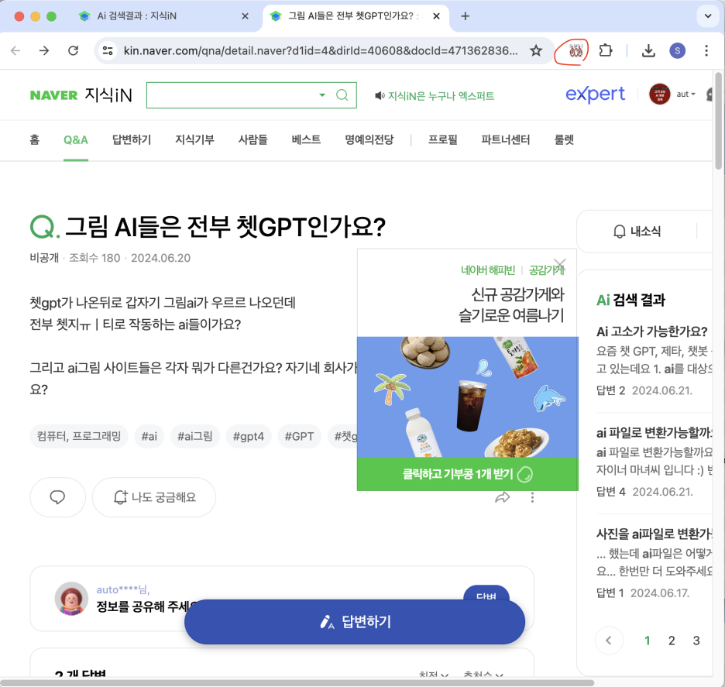Open the 홈 menu
Image resolution: width=725 pixels, height=687 pixels.
tap(35, 139)
